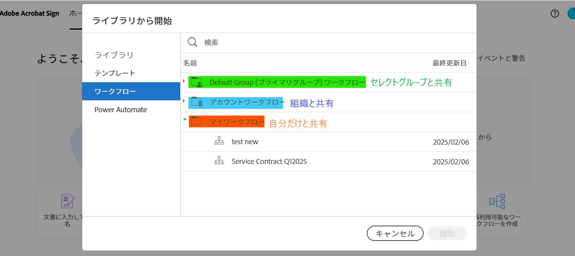Click the 開始 button

point(447,233)
